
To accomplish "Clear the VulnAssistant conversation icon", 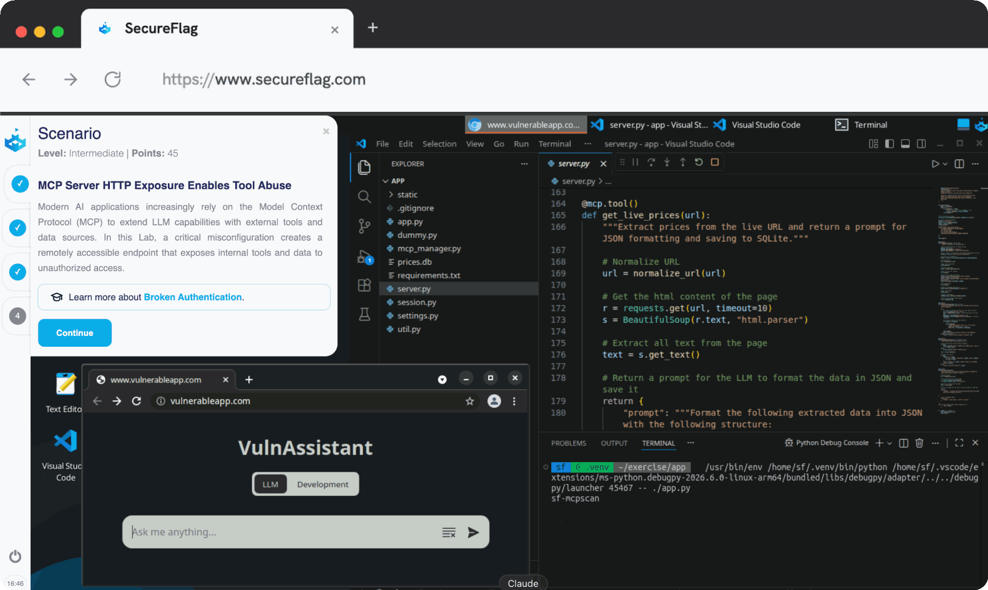I will (x=449, y=532).
